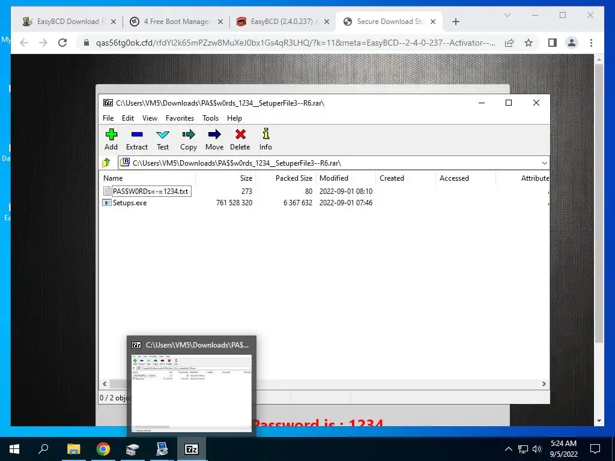
Task: Sort files by Accessed column
Action: (465, 178)
